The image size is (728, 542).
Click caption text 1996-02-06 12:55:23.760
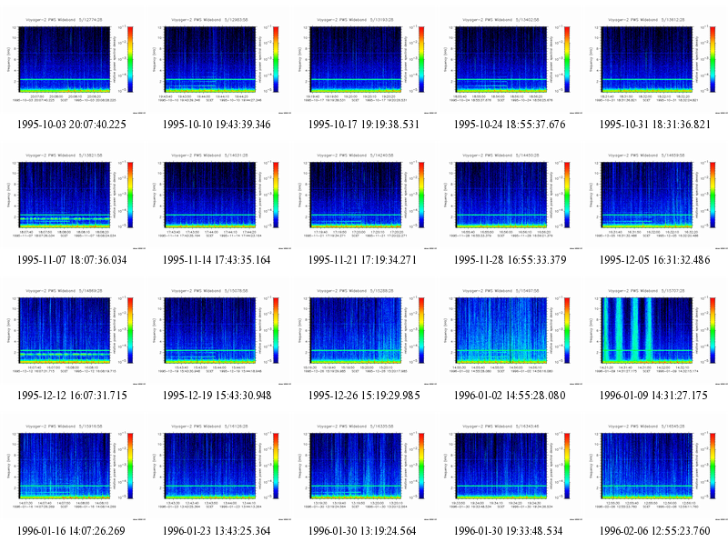click(x=655, y=531)
